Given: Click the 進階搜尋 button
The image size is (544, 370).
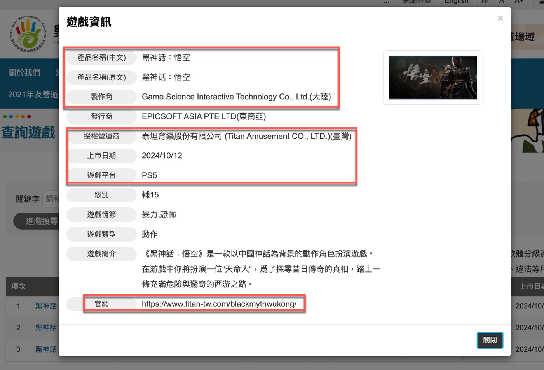Looking at the screenshot, I should coord(36,221).
